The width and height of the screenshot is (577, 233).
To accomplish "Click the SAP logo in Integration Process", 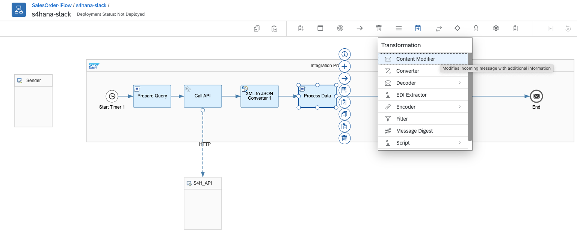I will coord(94,66).
